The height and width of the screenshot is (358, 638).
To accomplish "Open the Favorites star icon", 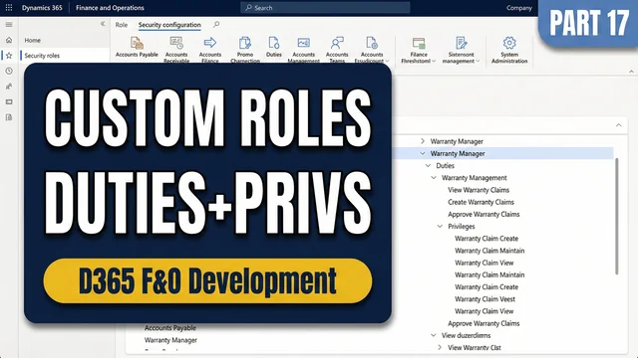I will [x=9, y=56].
